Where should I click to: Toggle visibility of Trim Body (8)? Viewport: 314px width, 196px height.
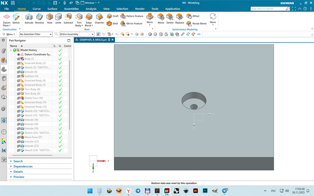19,89
